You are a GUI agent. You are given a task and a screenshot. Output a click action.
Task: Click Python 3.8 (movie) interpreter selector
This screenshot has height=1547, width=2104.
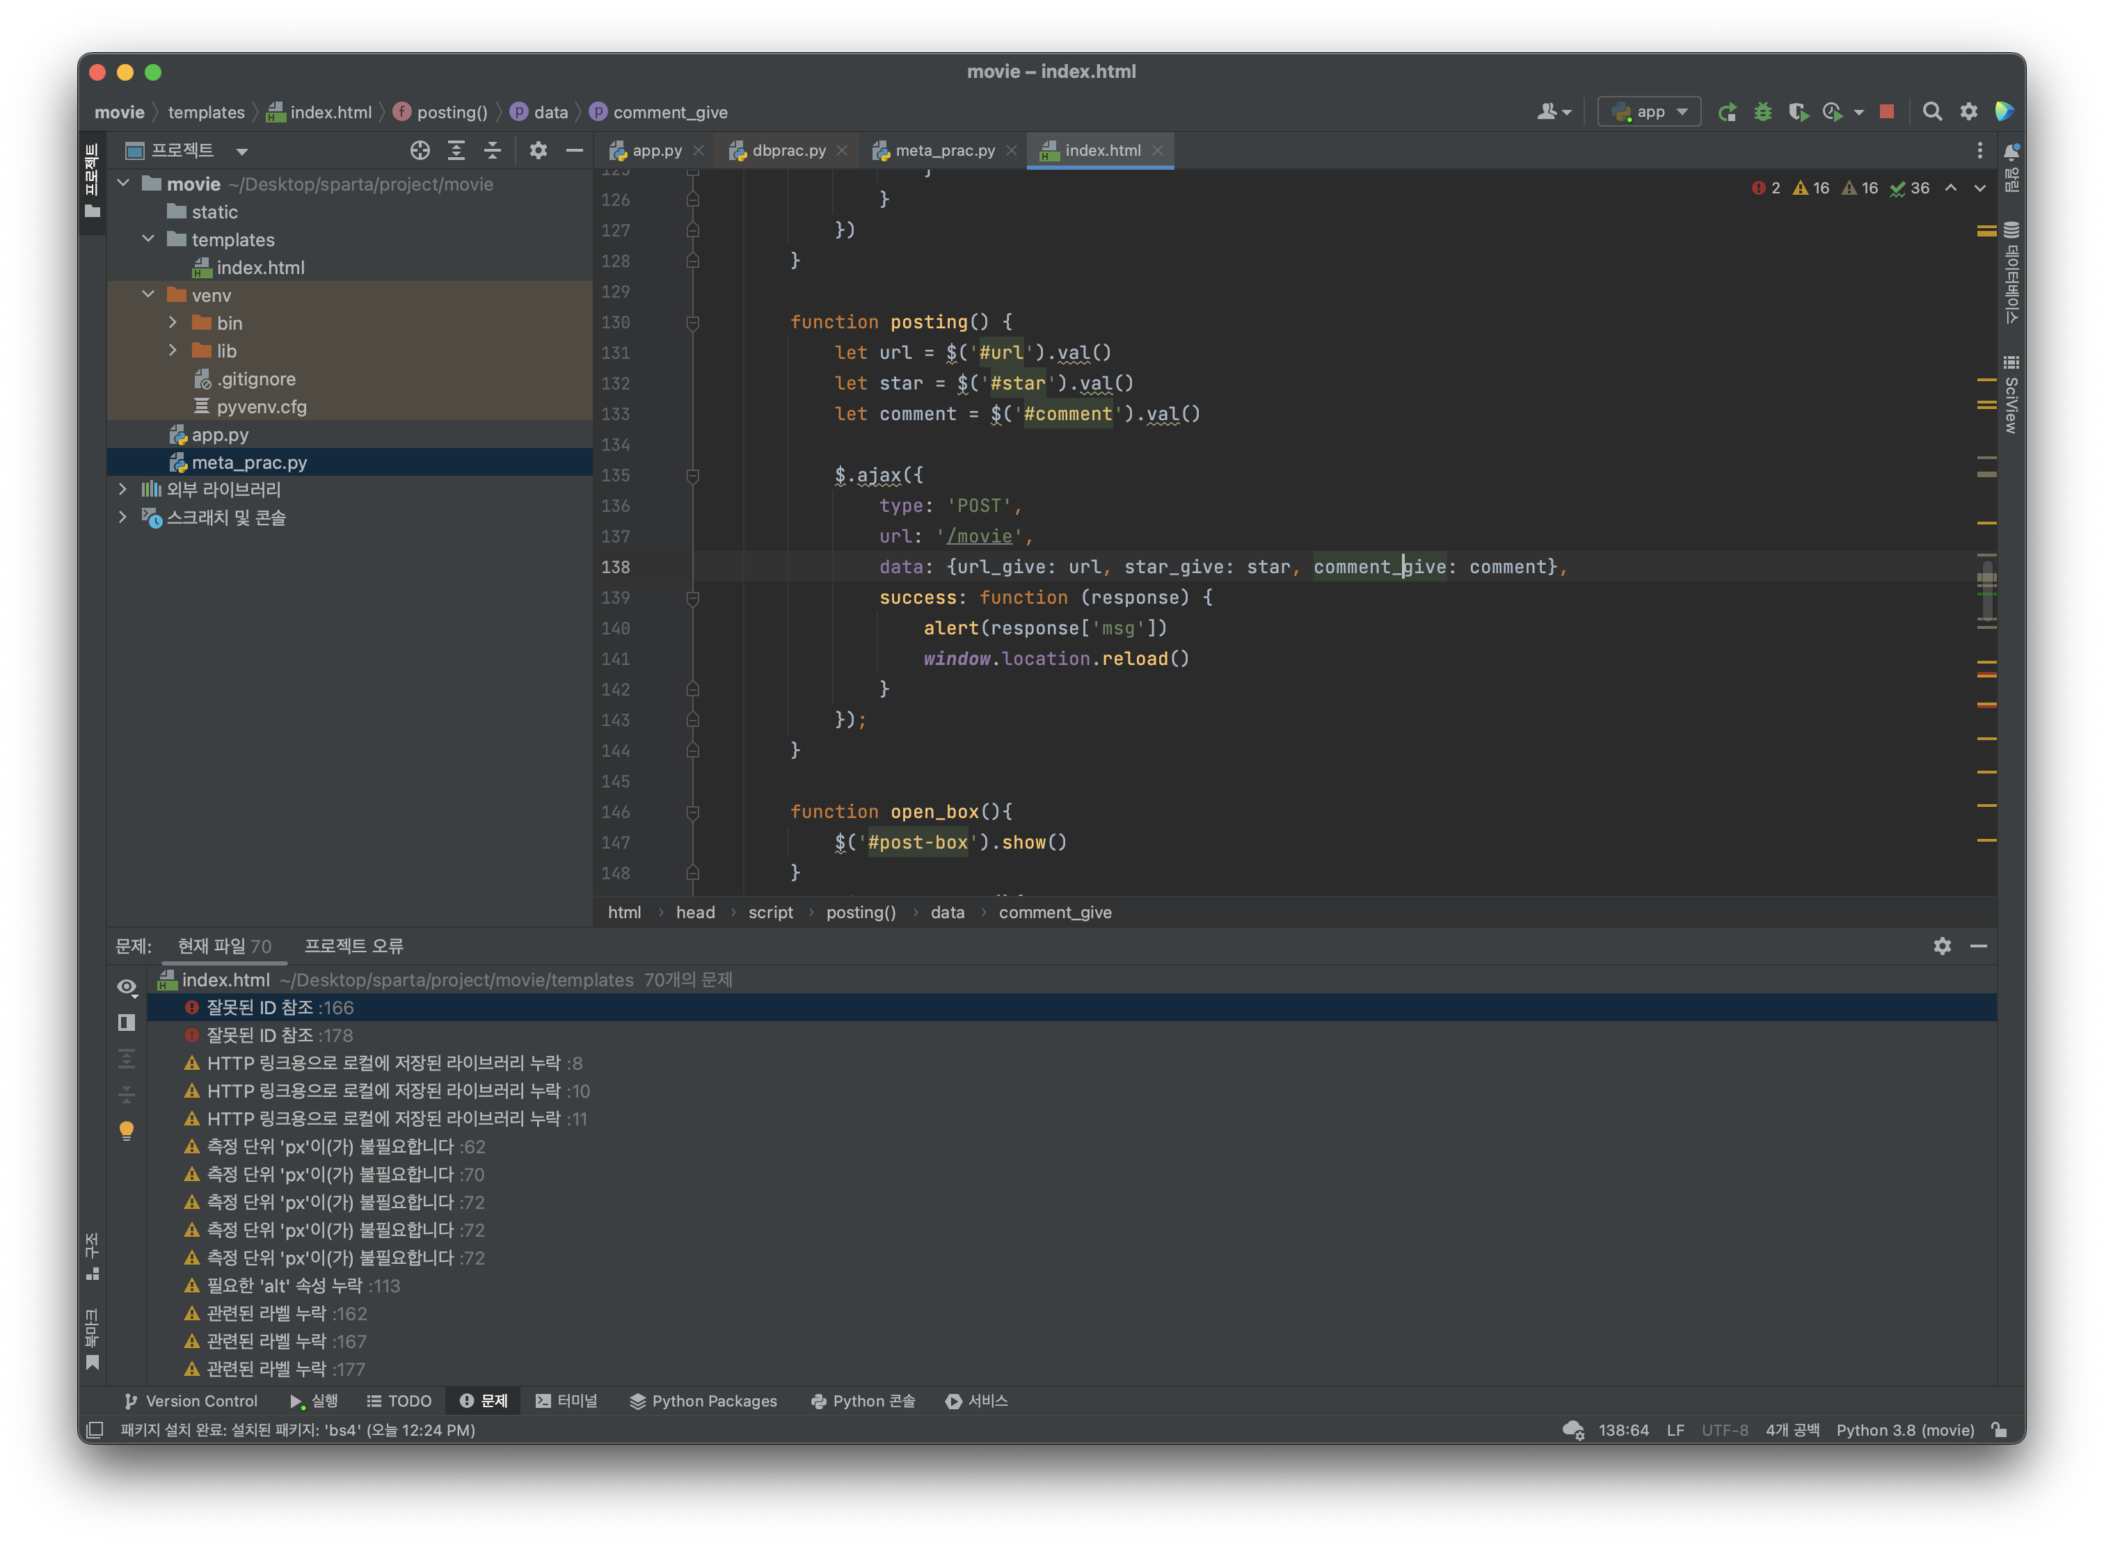(1906, 1430)
